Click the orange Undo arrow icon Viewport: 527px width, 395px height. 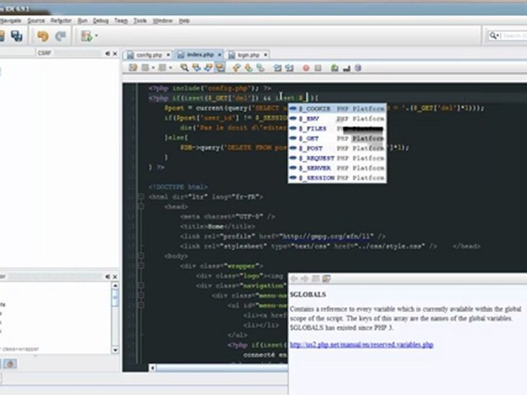(x=43, y=36)
